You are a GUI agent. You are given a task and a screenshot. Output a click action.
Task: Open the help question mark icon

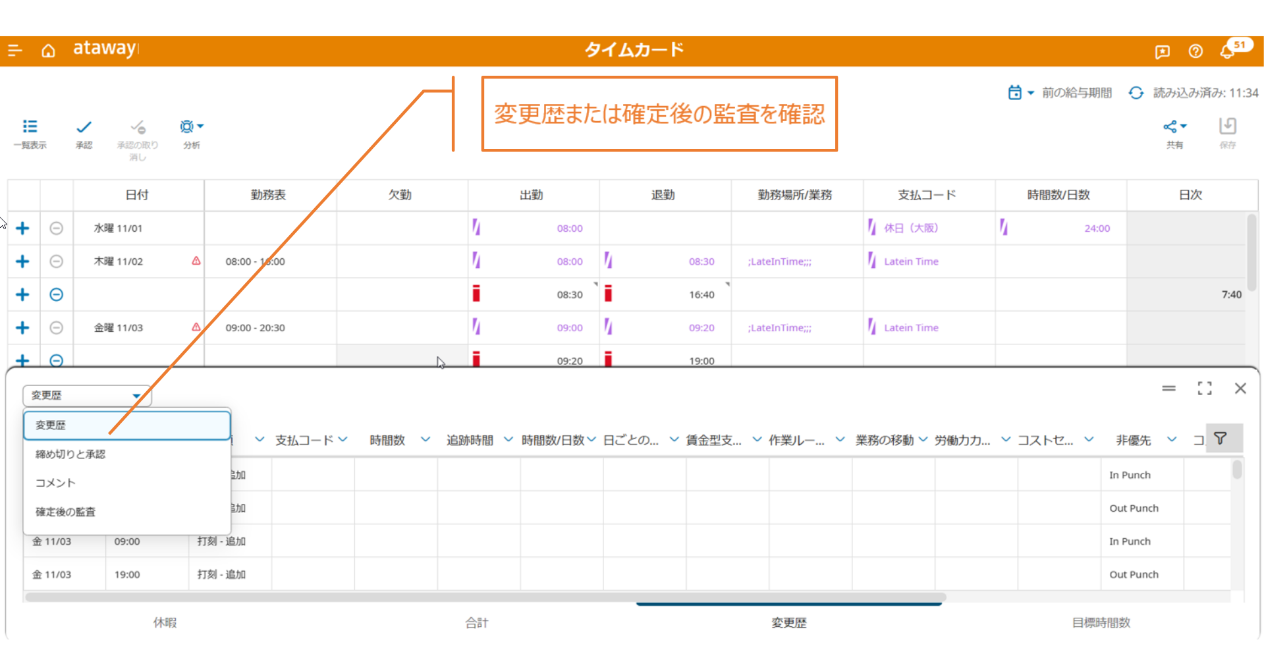pyautogui.click(x=1195, y=51)
